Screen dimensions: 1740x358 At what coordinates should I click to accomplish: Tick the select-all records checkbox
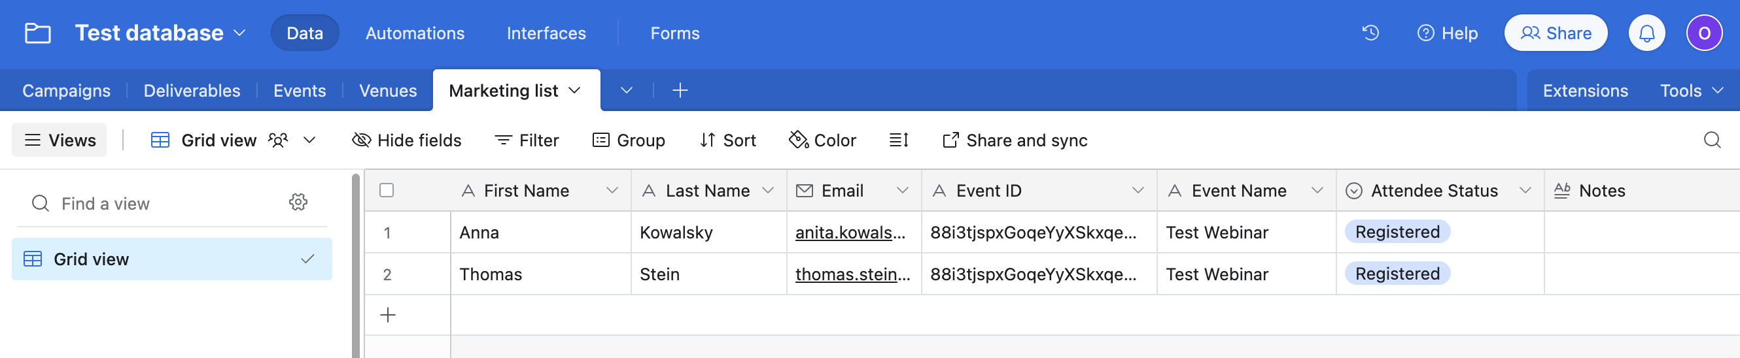[387, 191]
